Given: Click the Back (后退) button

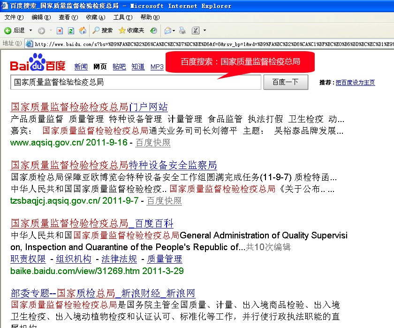Looking at the screenshot, I should click(x=14, y=31).
